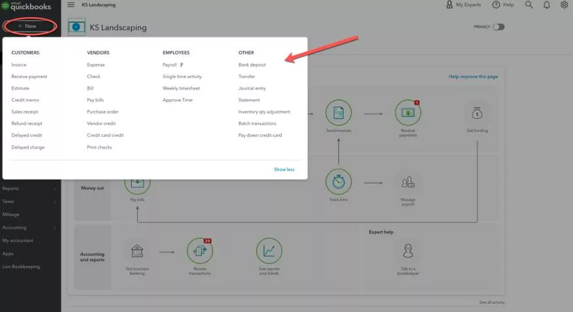
Task: Open Purchase order
Action: 103,112
